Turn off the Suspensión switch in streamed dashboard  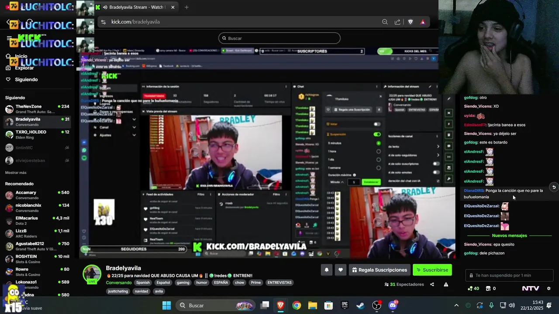click(377, 134)
